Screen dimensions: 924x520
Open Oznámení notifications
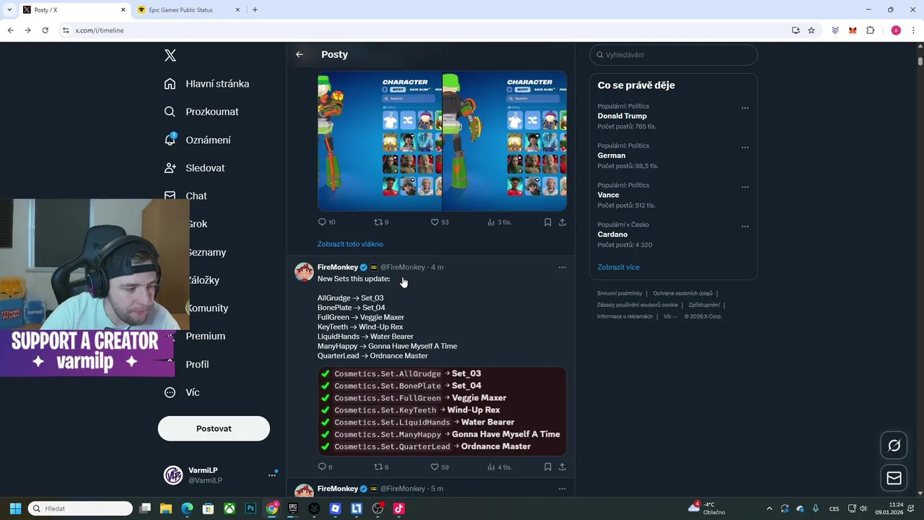point(198,140)
